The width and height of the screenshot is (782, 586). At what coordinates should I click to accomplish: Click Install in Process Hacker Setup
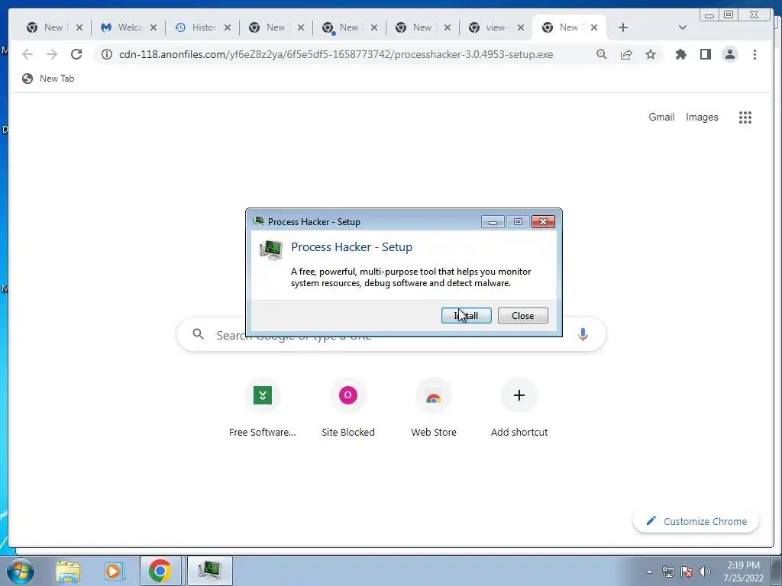467,315
